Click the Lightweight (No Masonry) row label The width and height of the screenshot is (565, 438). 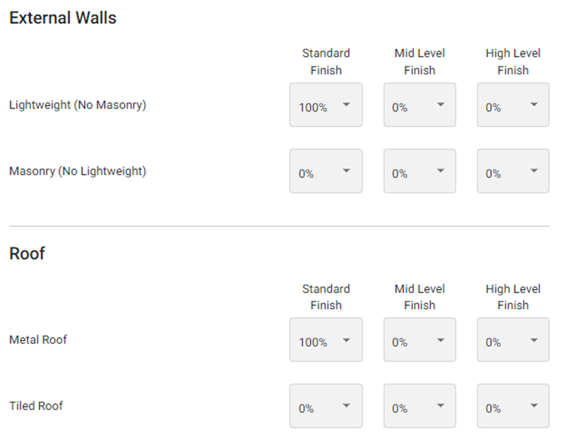(x=78, y=105)
